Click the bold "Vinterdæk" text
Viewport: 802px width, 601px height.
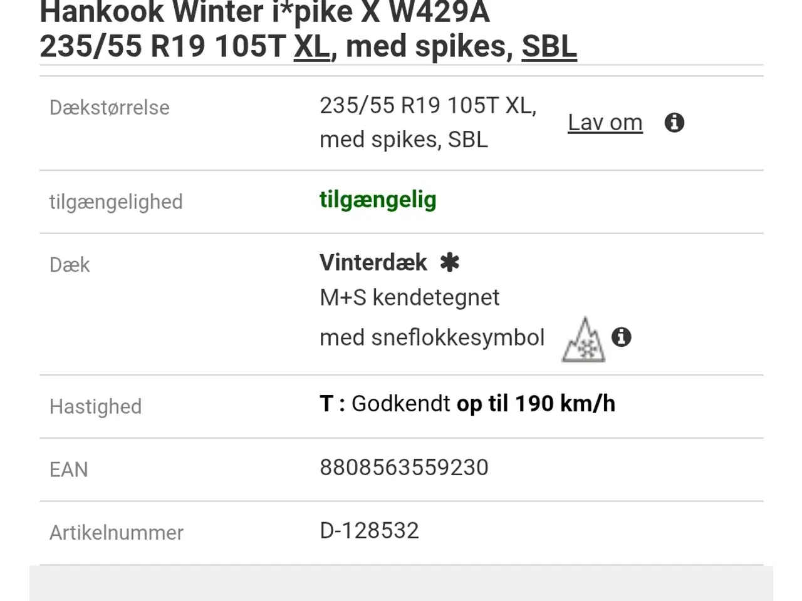click(x=373, y=262)
